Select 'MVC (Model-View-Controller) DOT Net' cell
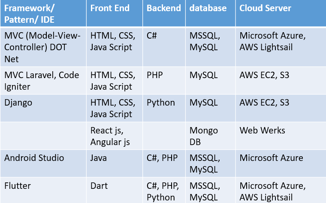 tap(43, 47)
